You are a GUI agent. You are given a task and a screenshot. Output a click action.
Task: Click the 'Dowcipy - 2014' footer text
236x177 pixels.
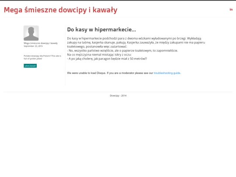click(118, 96)
